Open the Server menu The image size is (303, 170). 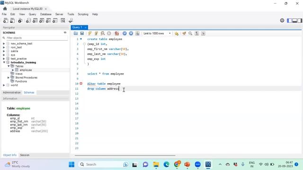(59, 14)
